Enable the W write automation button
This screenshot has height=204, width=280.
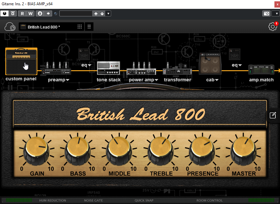[30, 13]
